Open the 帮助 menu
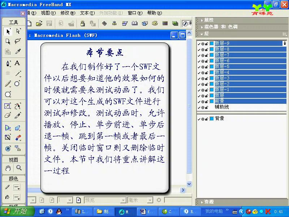The height and width of the screenshot is (217, 289). click(155, 13)
